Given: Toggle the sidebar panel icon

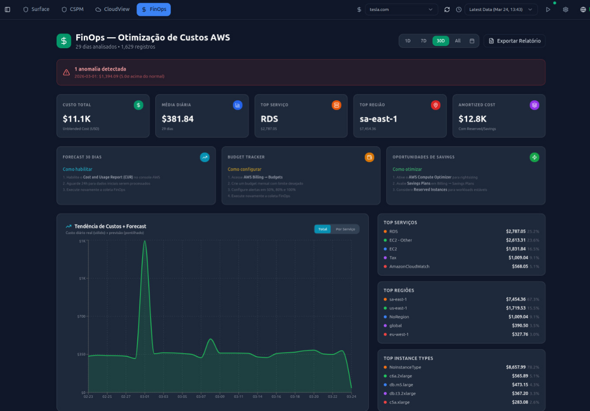Looking at the screenshot, I should click(x=7, y=9).
